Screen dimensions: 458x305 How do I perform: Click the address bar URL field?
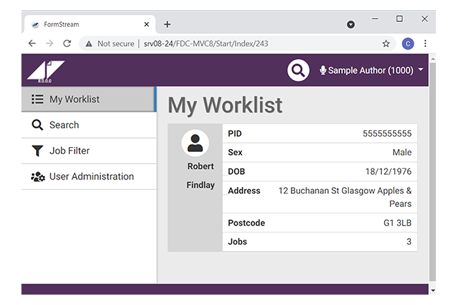(x=235, y=43)
